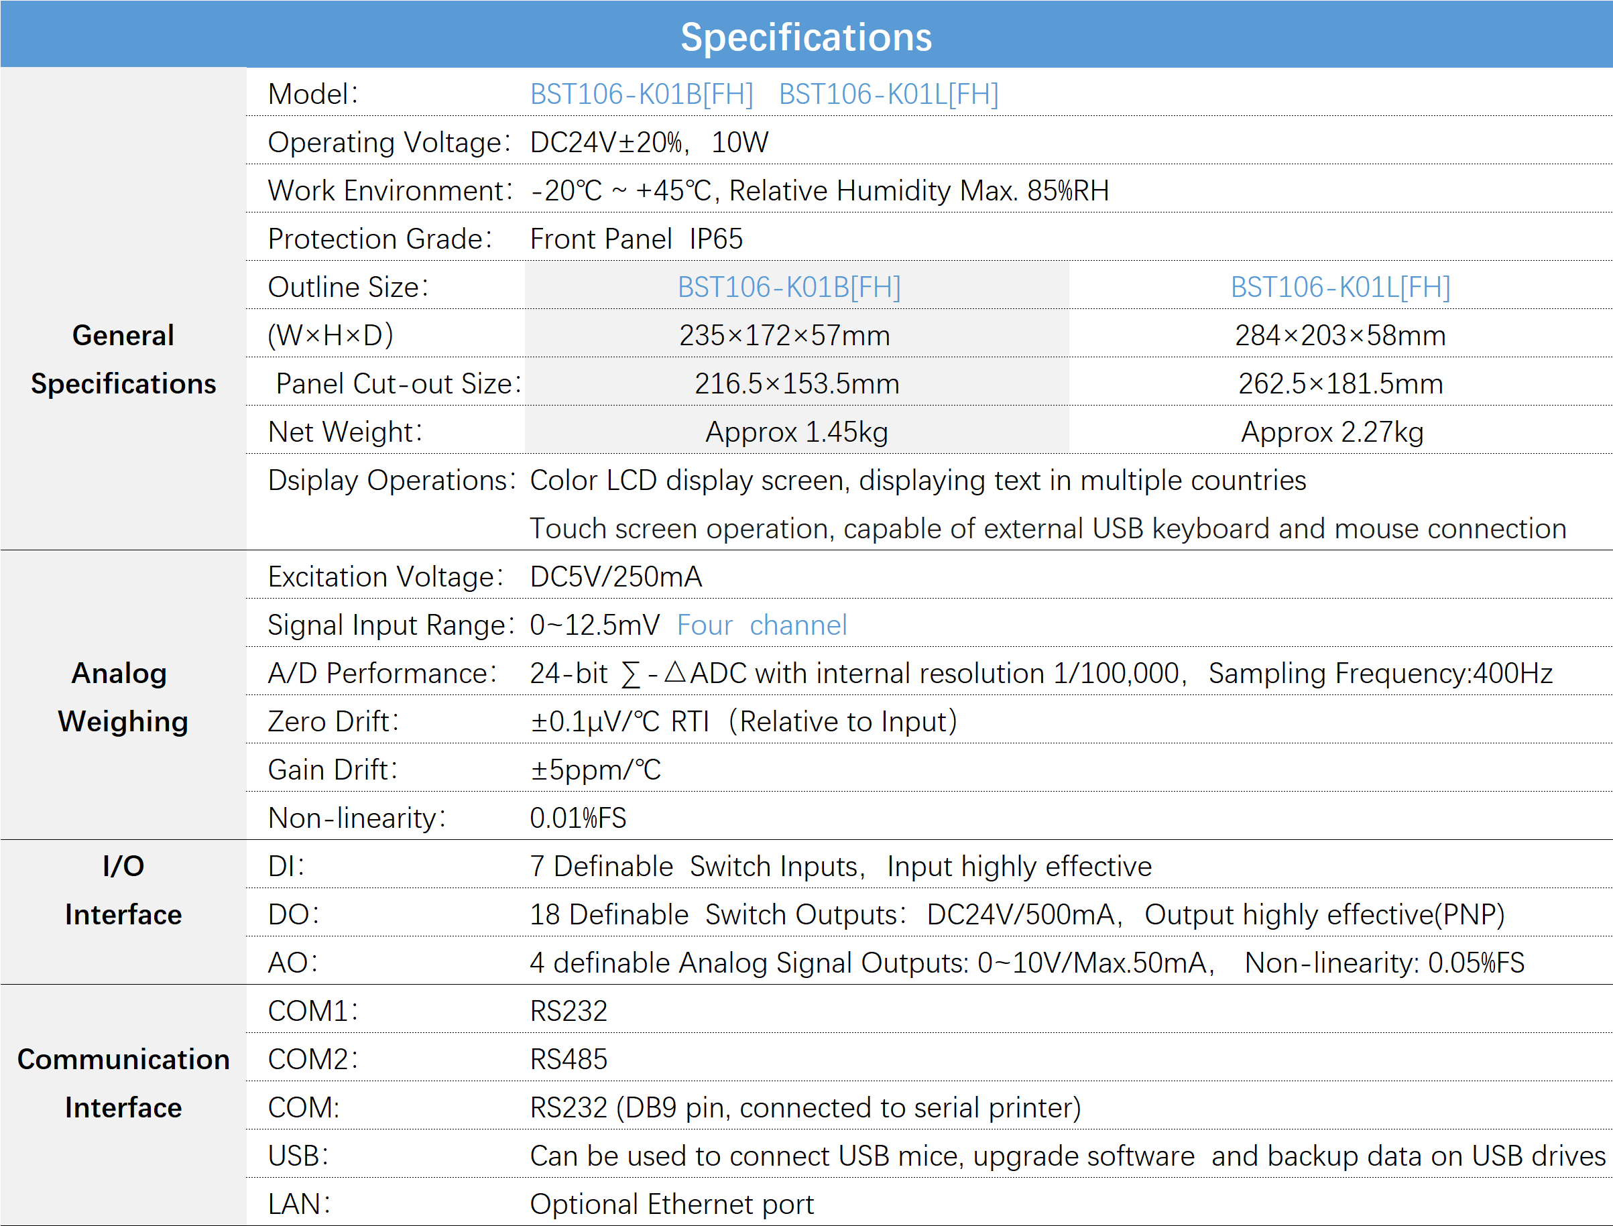Click the BST106-K01B[FH] outline size column header

click(x=789, y=287)
